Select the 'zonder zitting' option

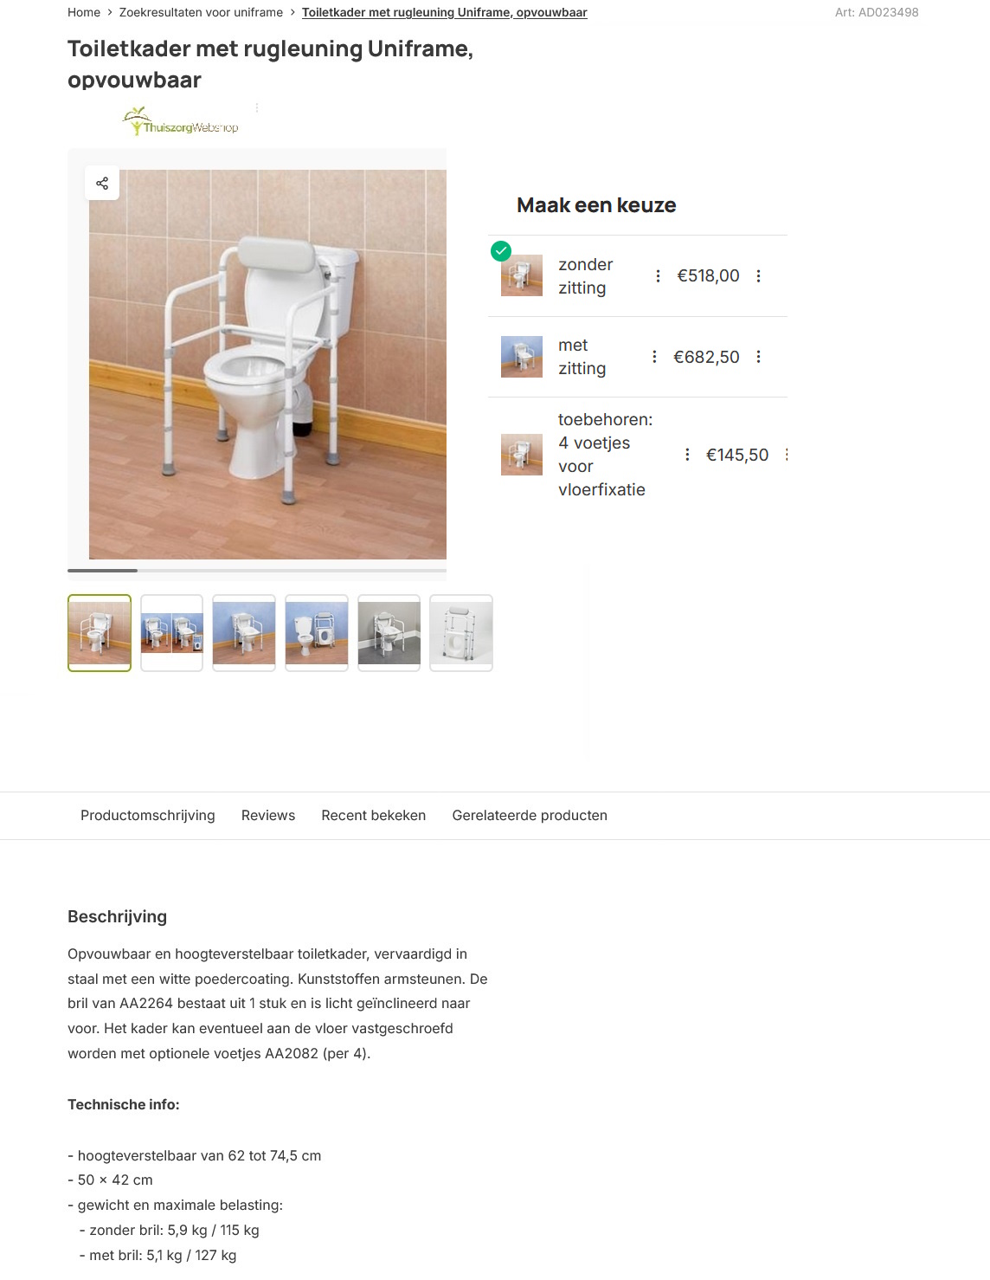click(638, 276)
